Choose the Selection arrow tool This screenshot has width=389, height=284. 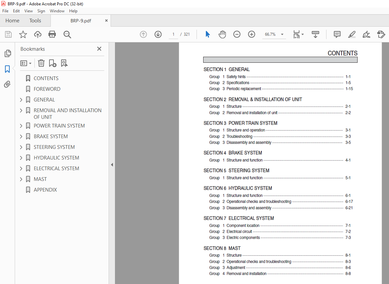(x=208, y=34)
